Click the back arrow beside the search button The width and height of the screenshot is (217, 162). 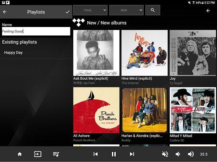pyautogui.click(x=208, y=11)
